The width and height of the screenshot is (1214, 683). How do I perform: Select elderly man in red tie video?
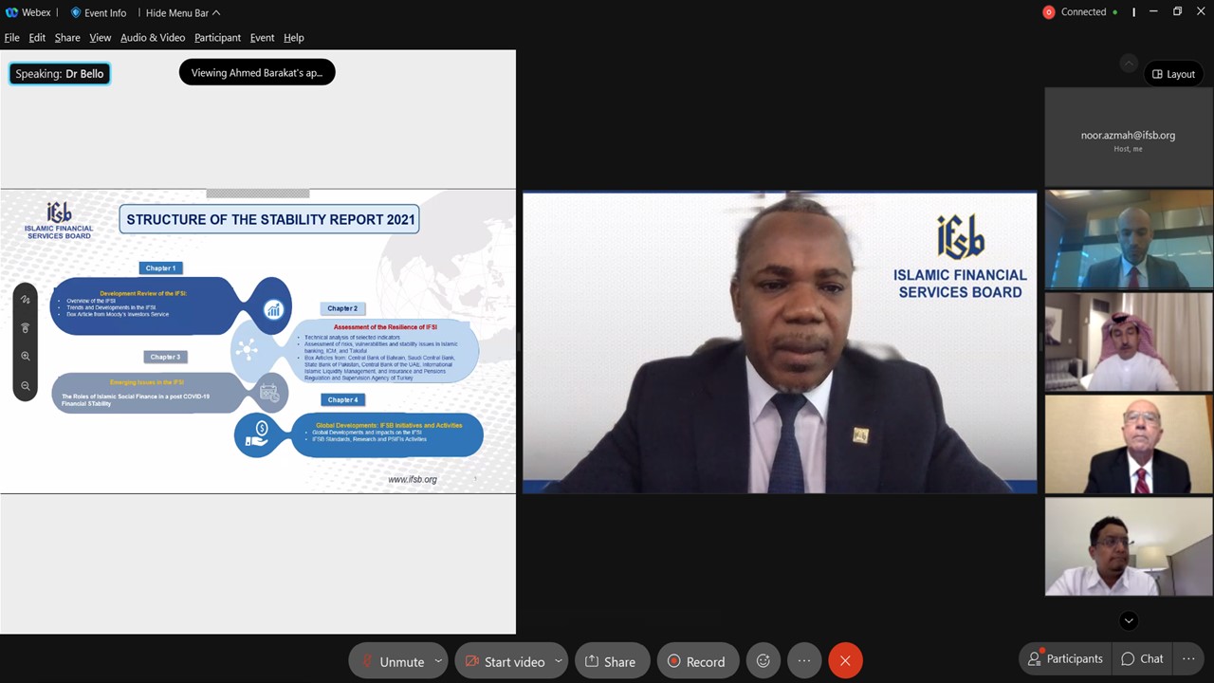(x=1129, y=444)
